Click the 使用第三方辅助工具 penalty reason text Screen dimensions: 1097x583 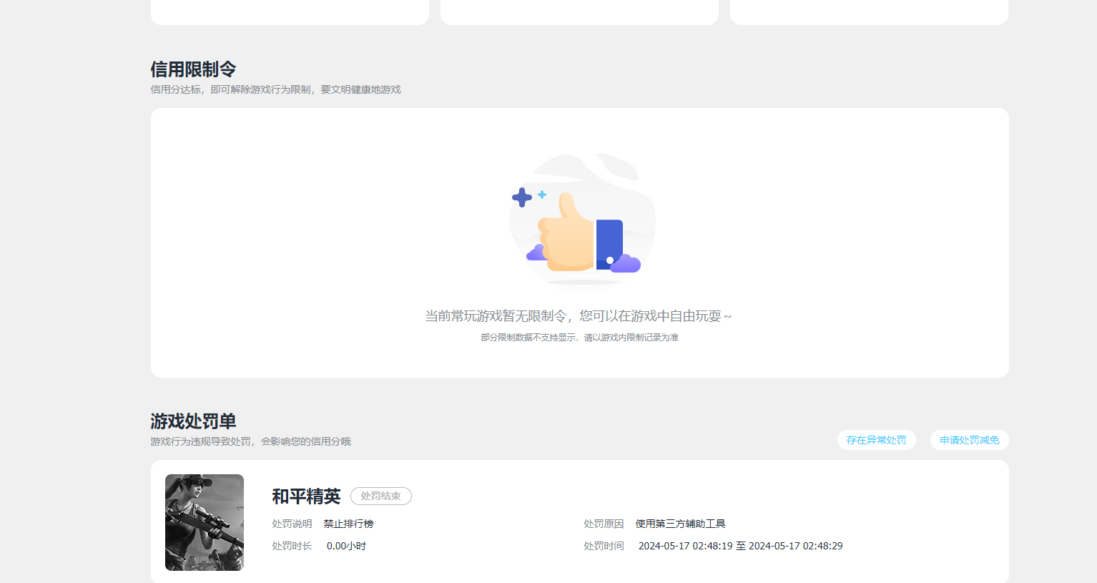tap(680, 523)
